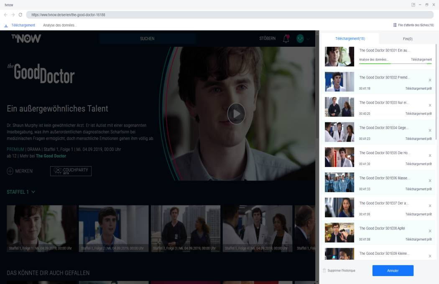Click the URL address bar

(x=230, y=15)
